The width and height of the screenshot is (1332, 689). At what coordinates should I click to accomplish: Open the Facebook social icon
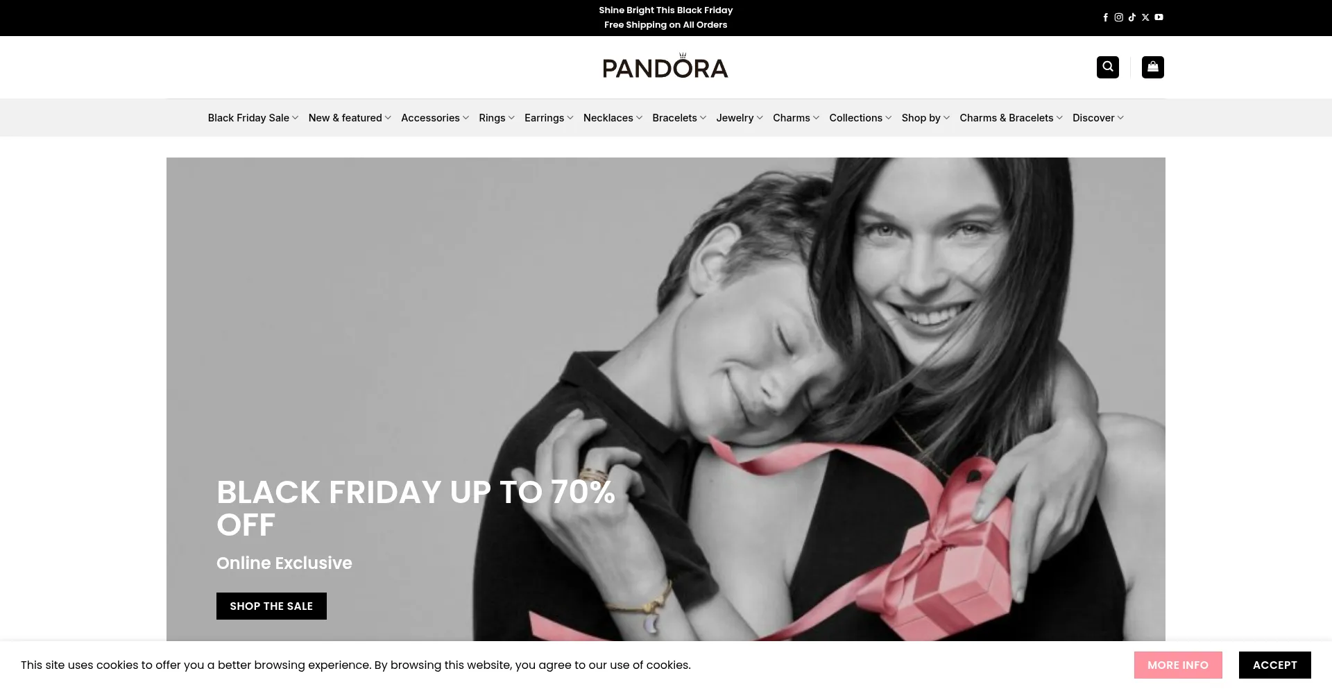pyautogui.click(x=1105, y=17)
